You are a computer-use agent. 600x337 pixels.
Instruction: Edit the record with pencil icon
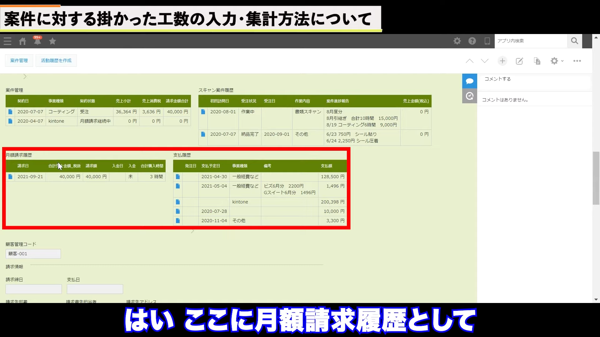(x=519, y=61)
